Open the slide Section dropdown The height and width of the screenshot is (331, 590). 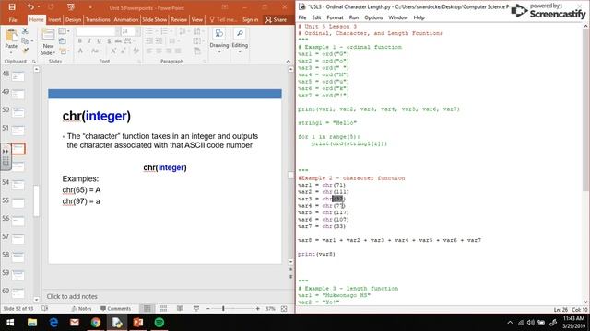(x=64, y=51)
